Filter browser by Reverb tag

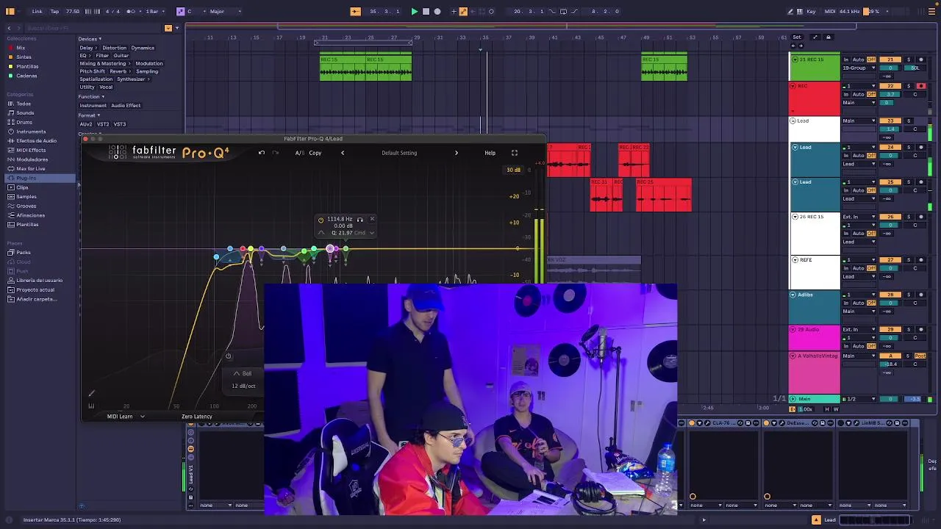tap(118, 71)
